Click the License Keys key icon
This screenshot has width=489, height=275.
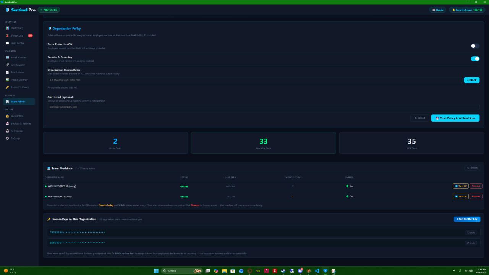tap(49, 219)
